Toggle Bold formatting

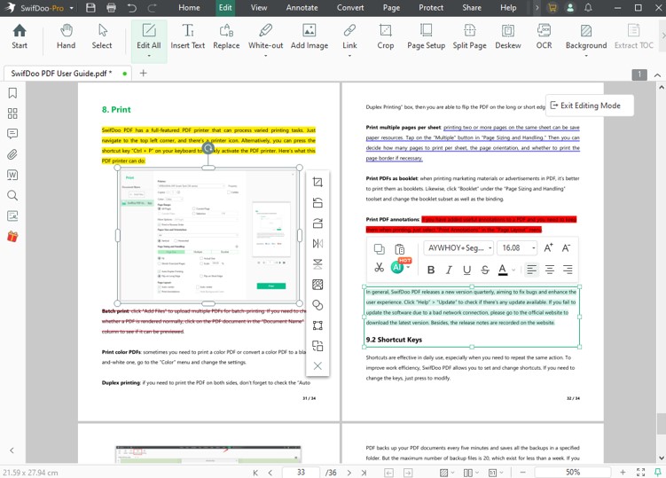pos(431,270)
